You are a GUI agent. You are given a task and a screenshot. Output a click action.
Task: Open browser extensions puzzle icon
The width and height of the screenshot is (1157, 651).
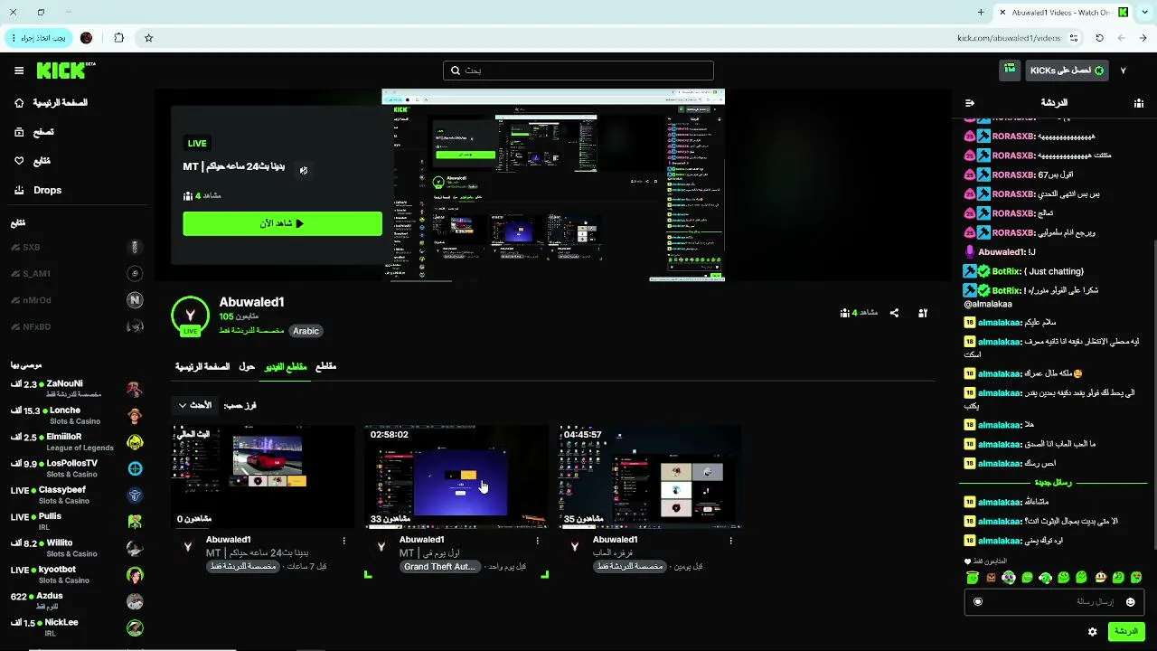point(118,38)
